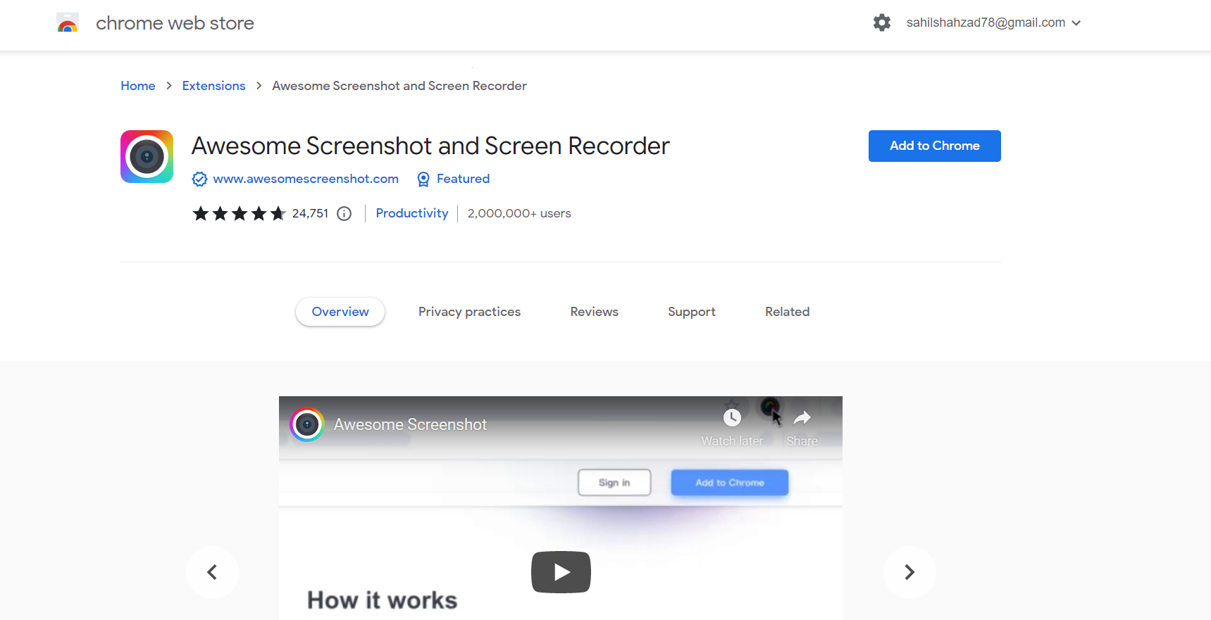Go to next slide with right arrow
The width and height of the screenshot is (1211, 620).
(x=909, y=572)
